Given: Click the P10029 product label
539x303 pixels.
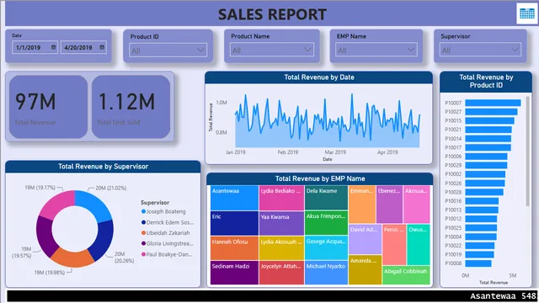Looking at the screenshot, I should click(453, 165).
